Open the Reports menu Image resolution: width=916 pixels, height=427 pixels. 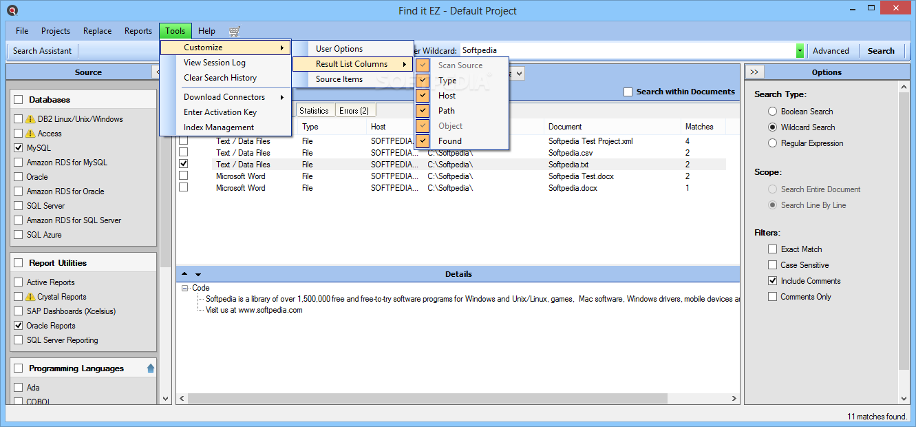(x=138, y=31)
